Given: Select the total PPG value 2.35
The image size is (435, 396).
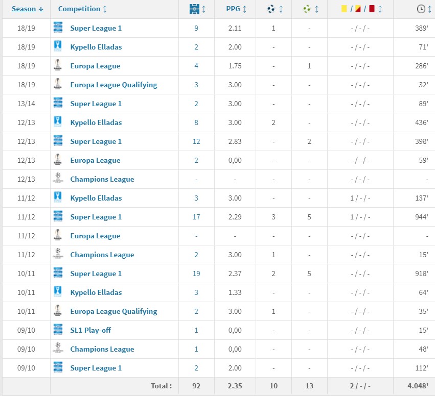Looking at the screenshot, I should tap(235, 386).
